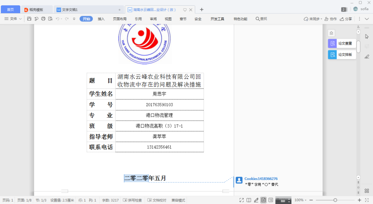The height and width of the screenshot is (204, 373).
Task: Click comment author Cookies1418366276 link
Action: tap(261, 179)
